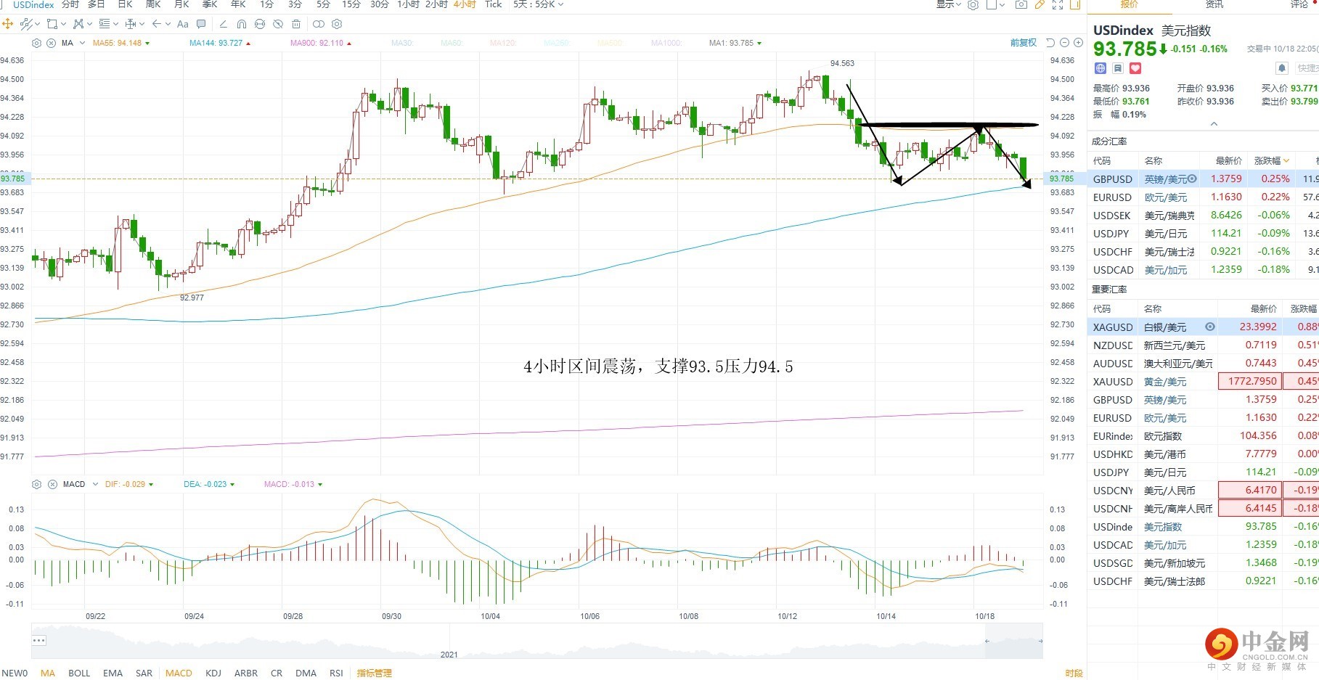Switch sub-chart to RSI indicator

click(x=336, y=673)
